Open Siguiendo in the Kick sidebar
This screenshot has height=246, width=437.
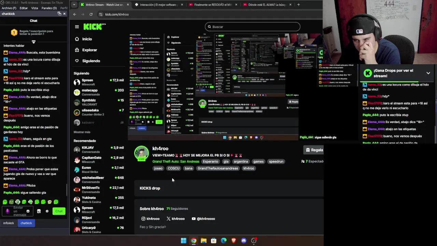tap(87, 61)
